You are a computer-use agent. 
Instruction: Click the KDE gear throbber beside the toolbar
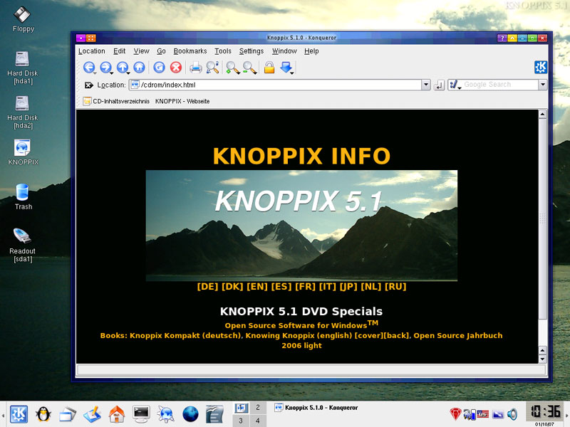[540, 67]
